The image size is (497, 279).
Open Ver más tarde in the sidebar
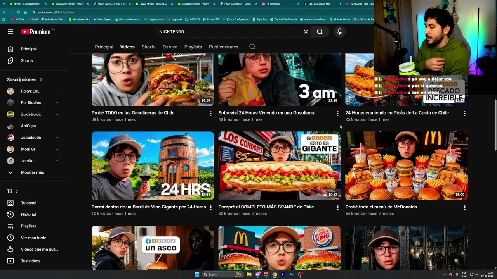point(34,238)
